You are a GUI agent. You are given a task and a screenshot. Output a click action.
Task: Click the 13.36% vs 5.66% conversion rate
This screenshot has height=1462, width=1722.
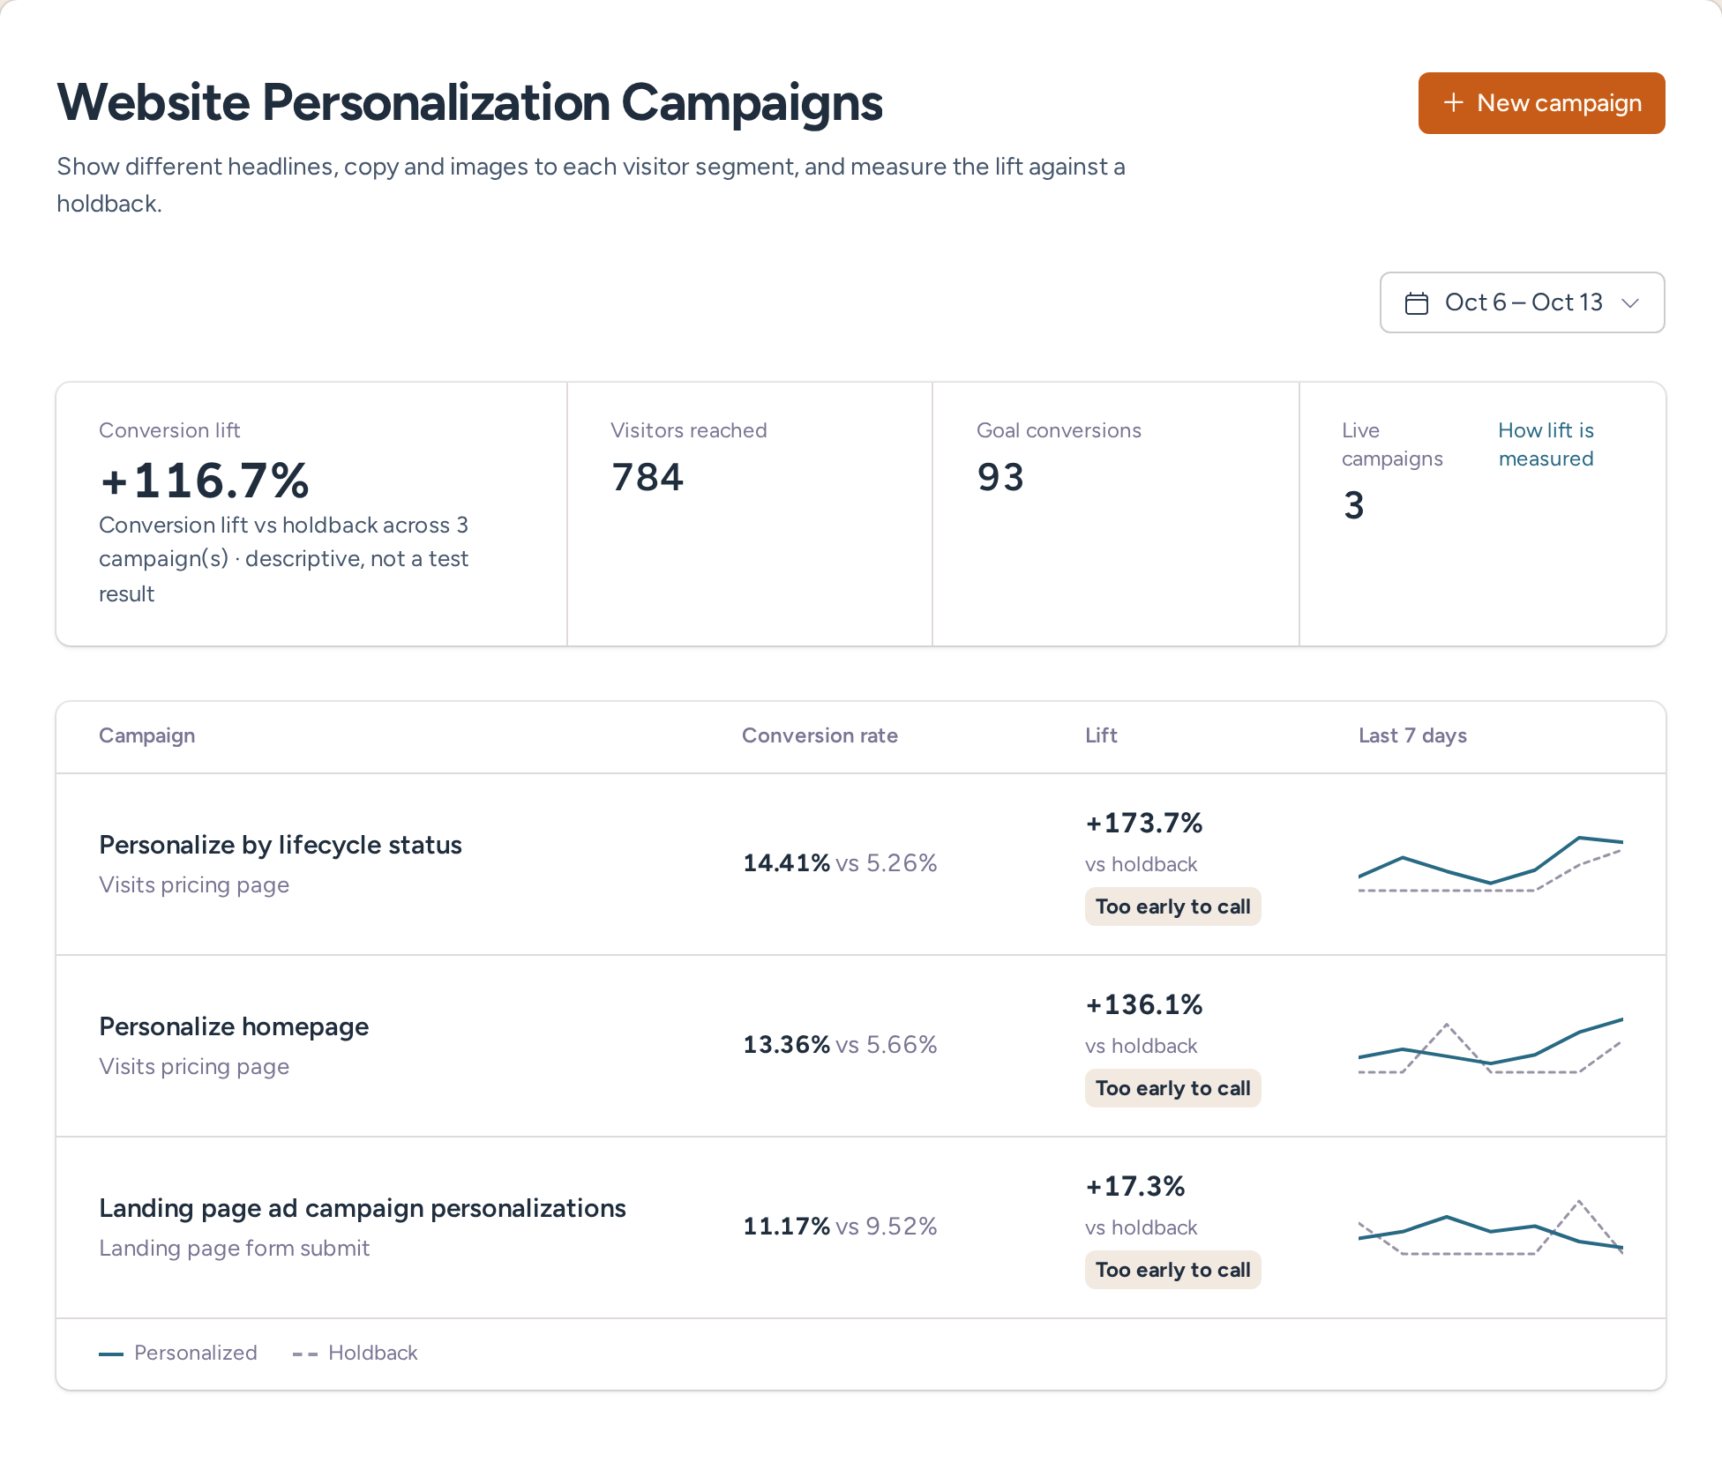(840, 1044)
